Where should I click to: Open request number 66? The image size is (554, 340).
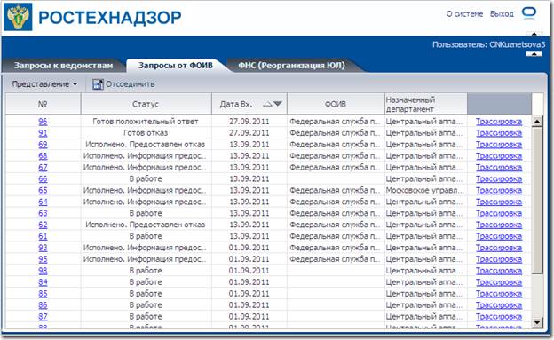[x=43, y=178]
